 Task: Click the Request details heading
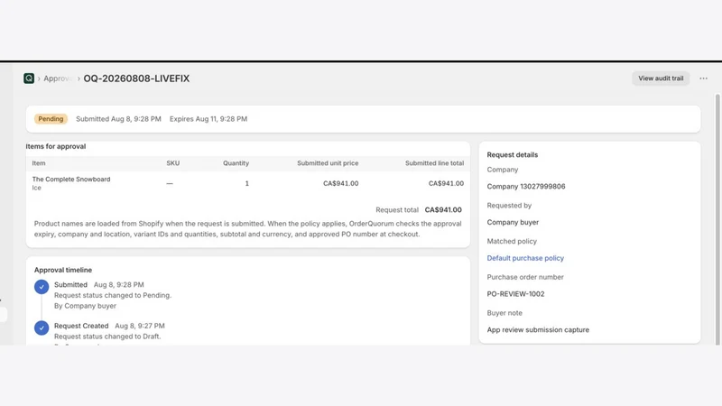click(x=513, y=155)
